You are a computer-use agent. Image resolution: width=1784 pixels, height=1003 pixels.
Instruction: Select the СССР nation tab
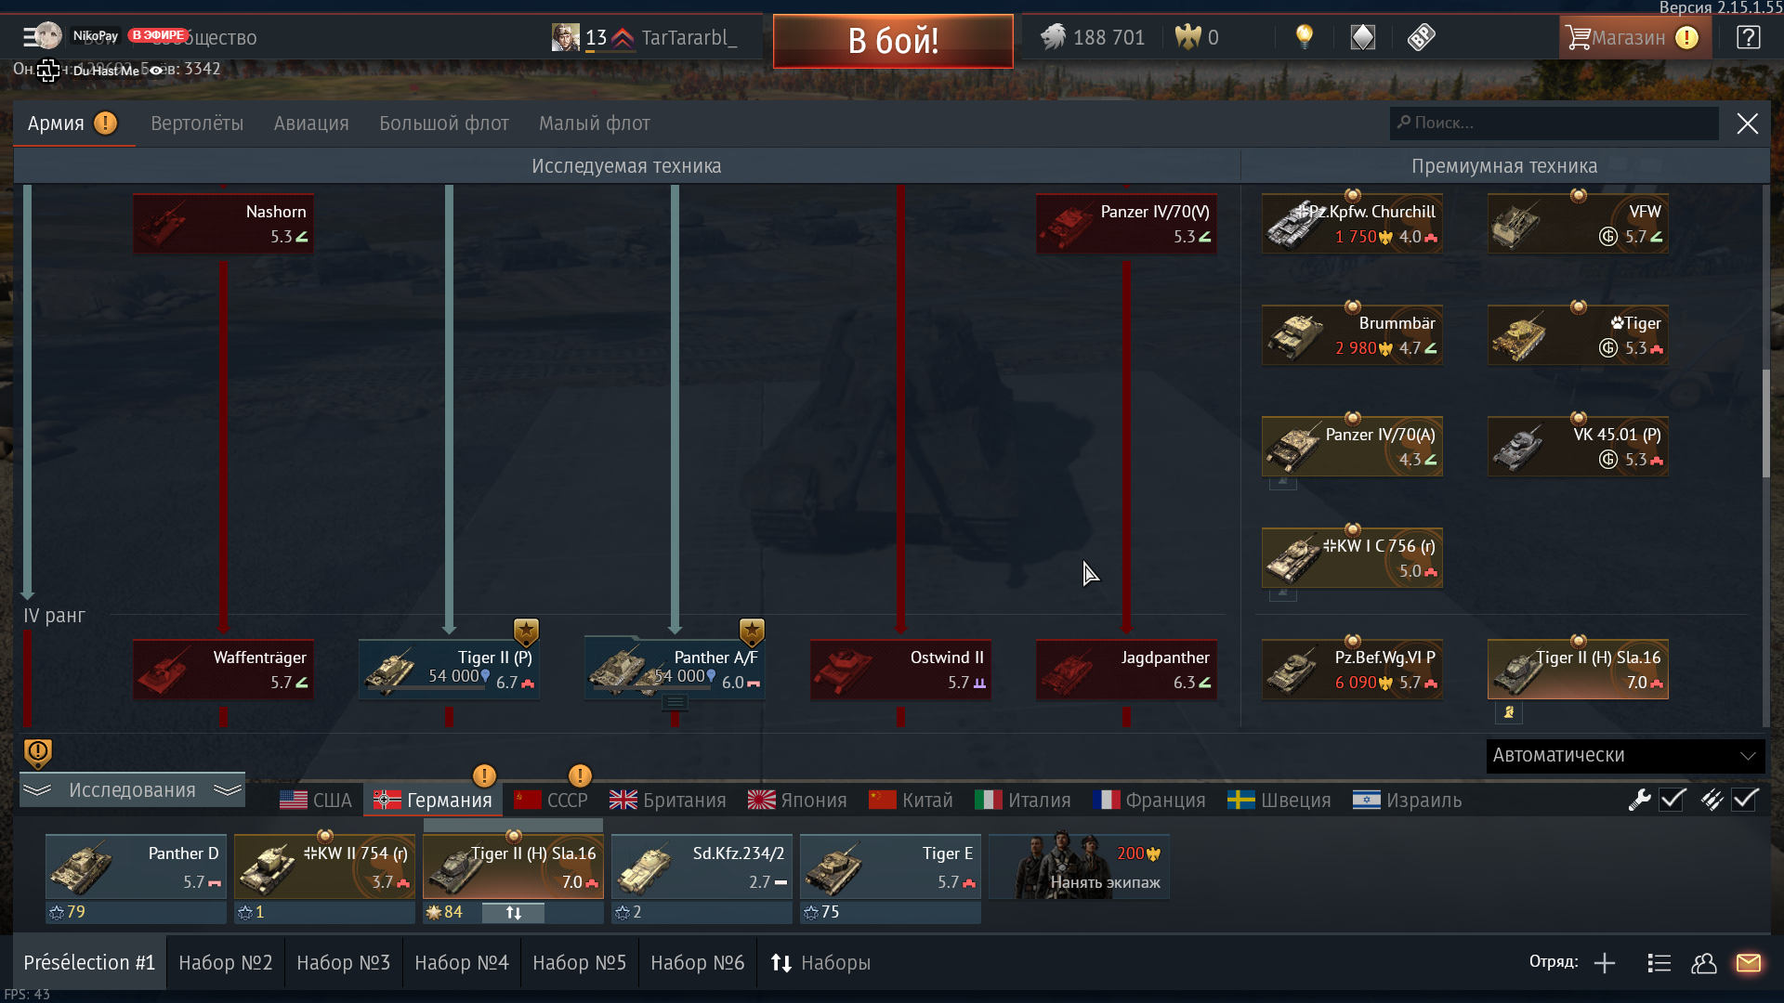(552, 801)
